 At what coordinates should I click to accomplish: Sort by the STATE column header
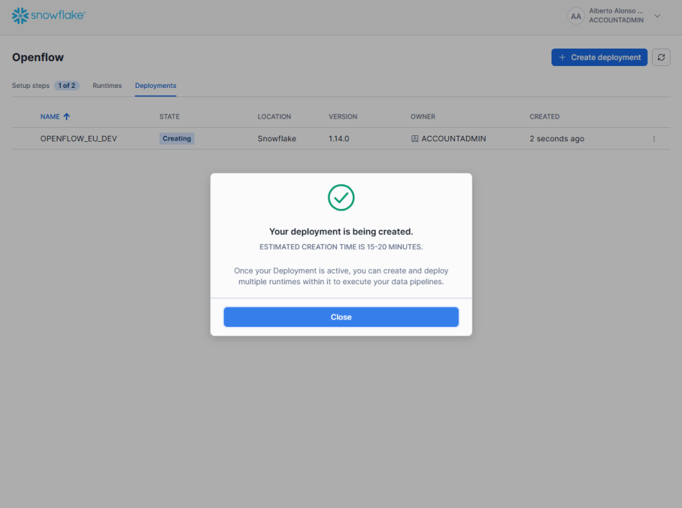(x=169, y=117)
